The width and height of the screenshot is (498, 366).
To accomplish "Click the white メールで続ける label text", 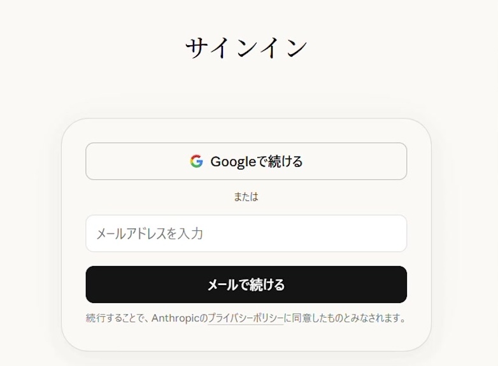I will (x=246, y=285).
